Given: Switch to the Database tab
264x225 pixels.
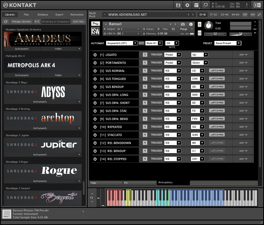Looking at the screenshot, I should [x=43, y=15].
